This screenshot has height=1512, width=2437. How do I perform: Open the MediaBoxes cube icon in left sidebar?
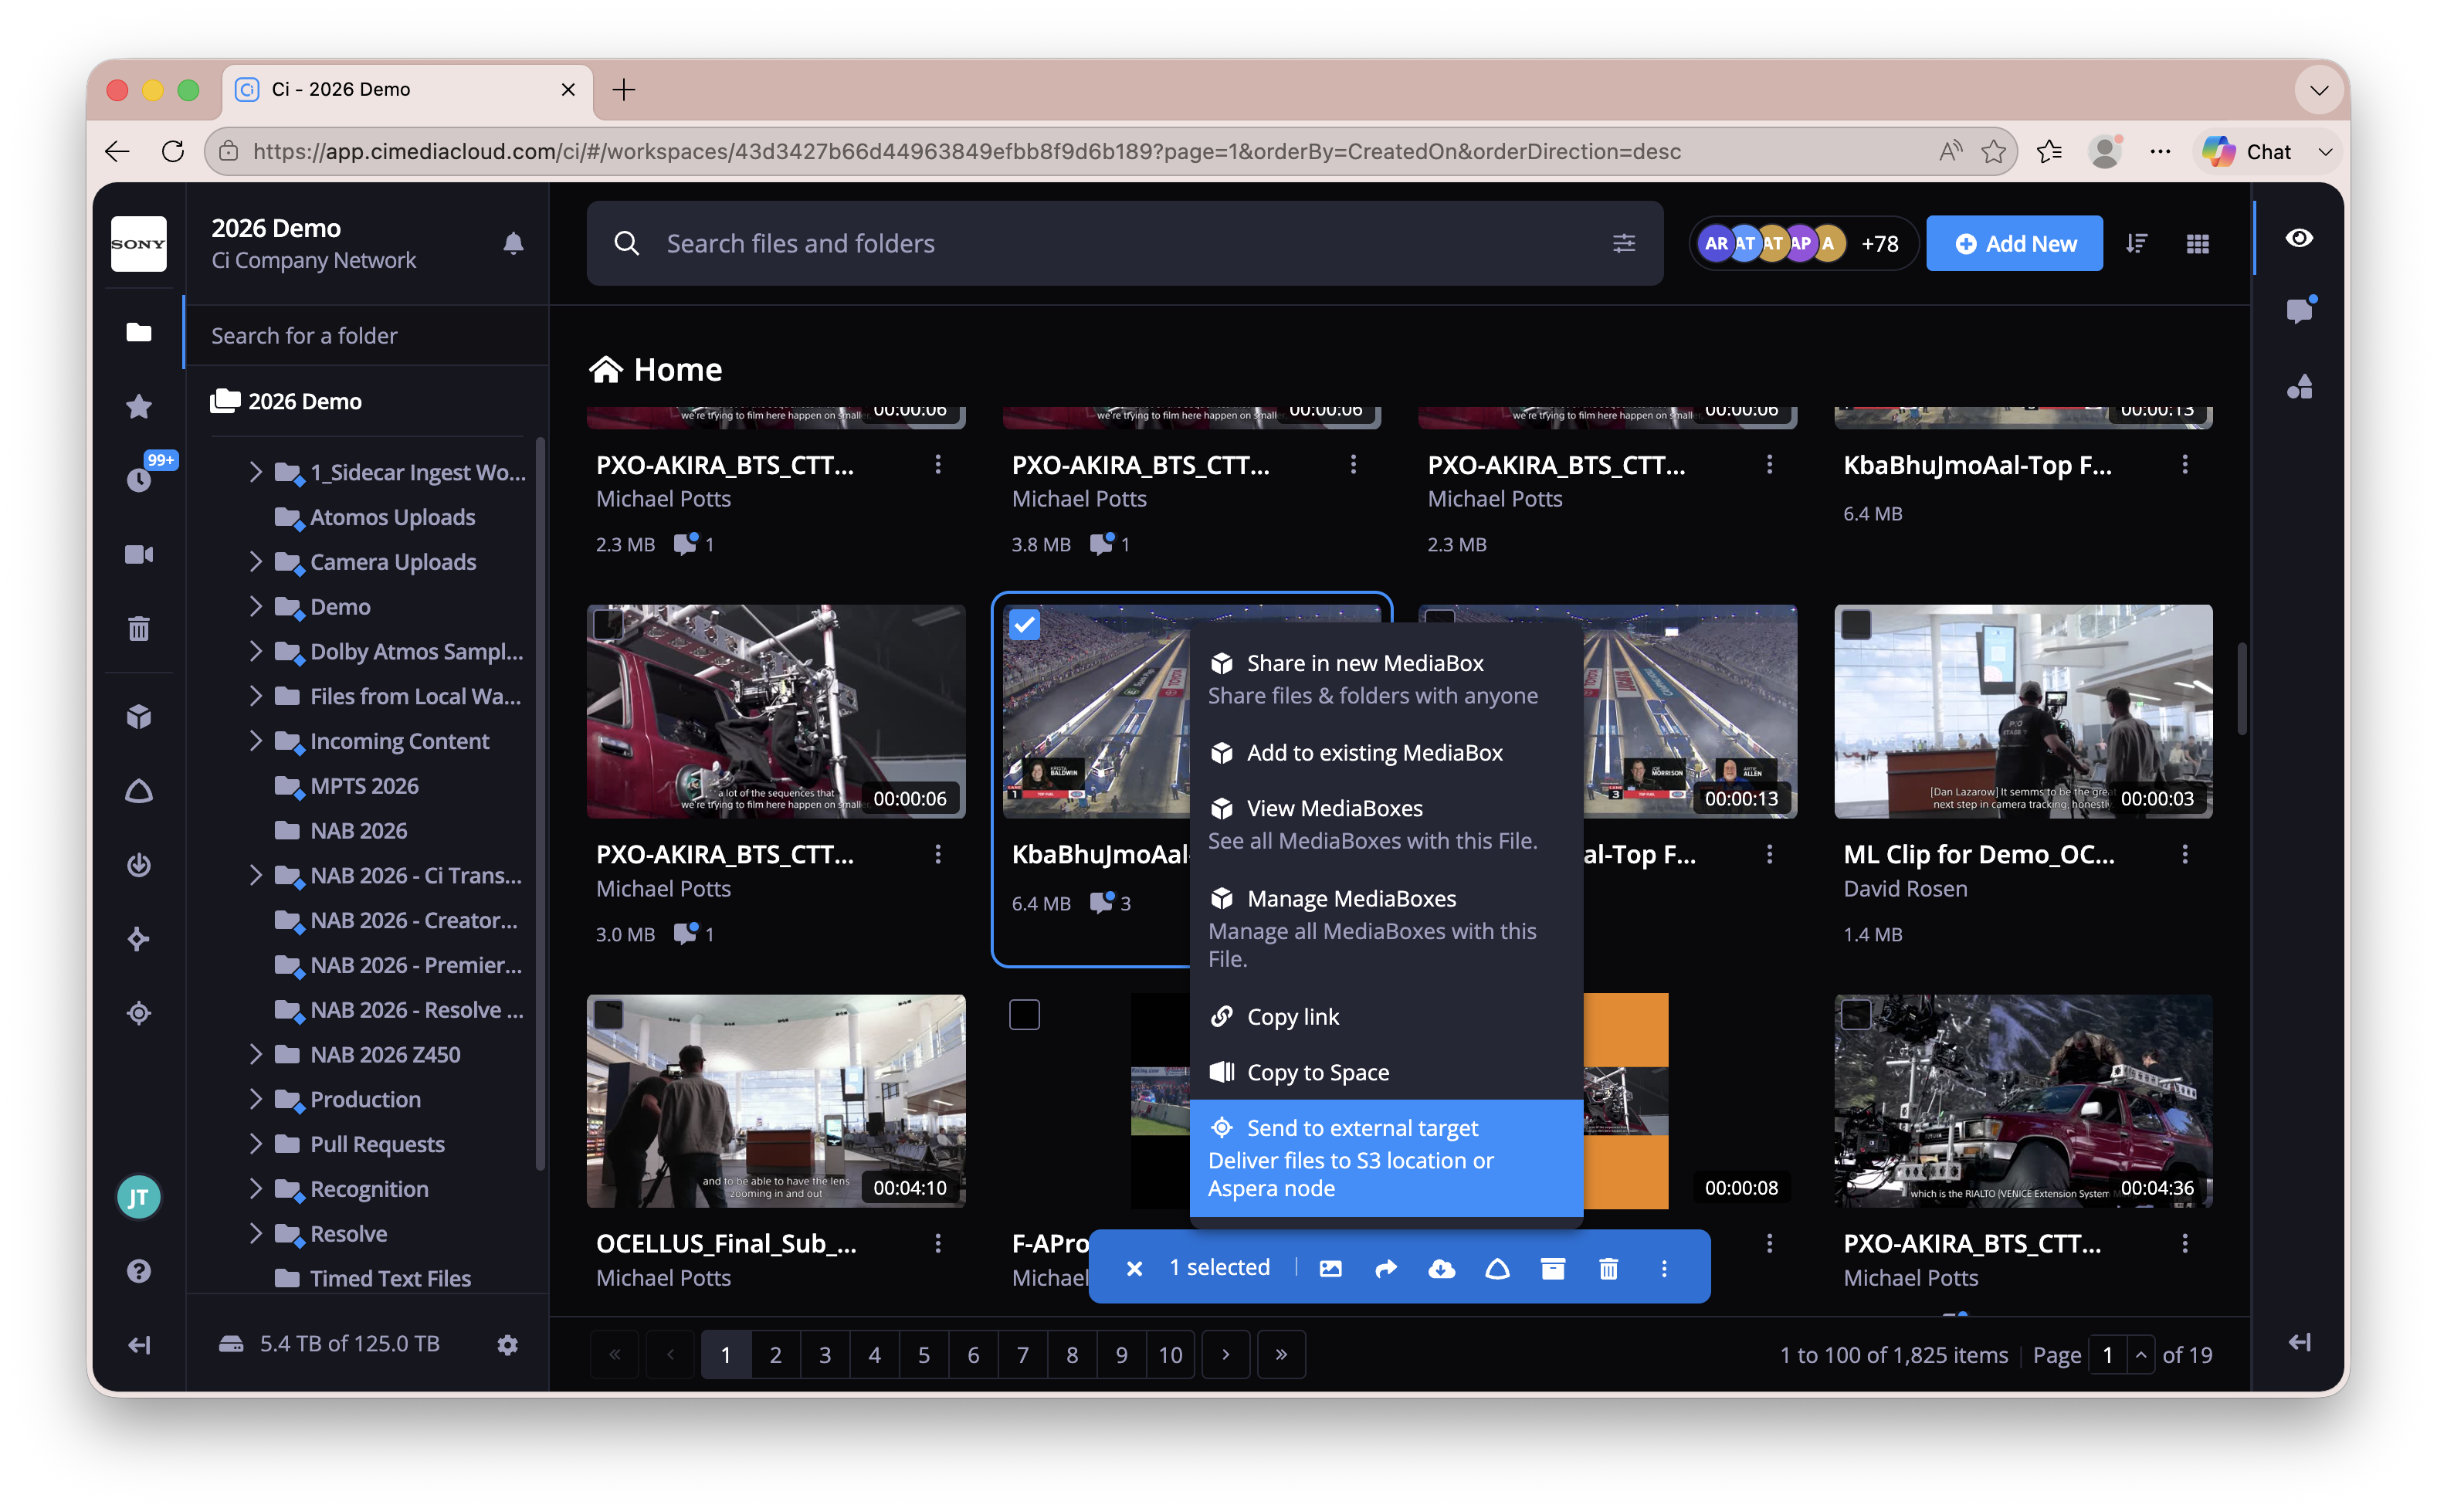(x=139, y=716)
